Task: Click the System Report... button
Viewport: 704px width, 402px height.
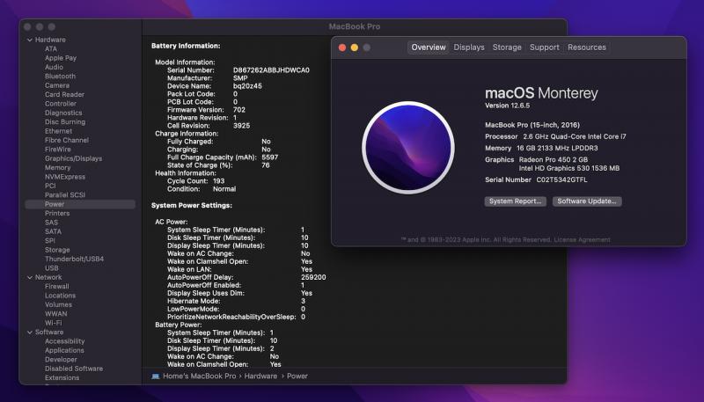Action: click(516, 201)
